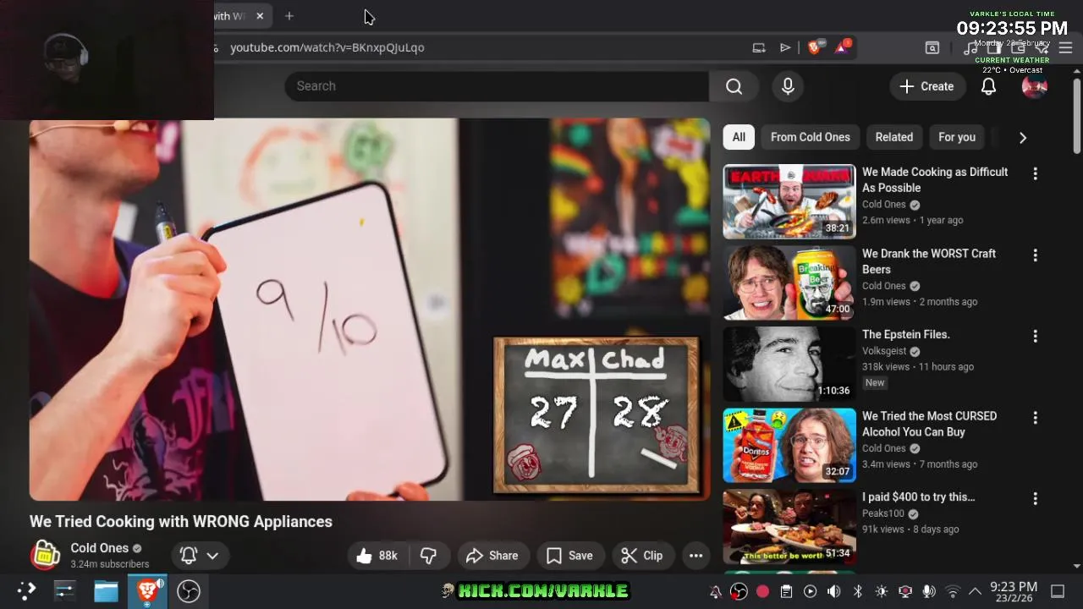
Task: Expand the subscription options chevron
Action: pos(213,556)
